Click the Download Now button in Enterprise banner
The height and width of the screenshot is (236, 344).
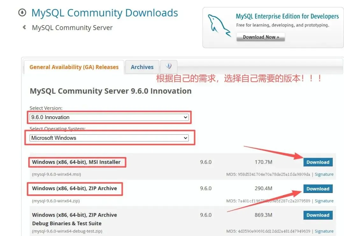click(261, 37)
